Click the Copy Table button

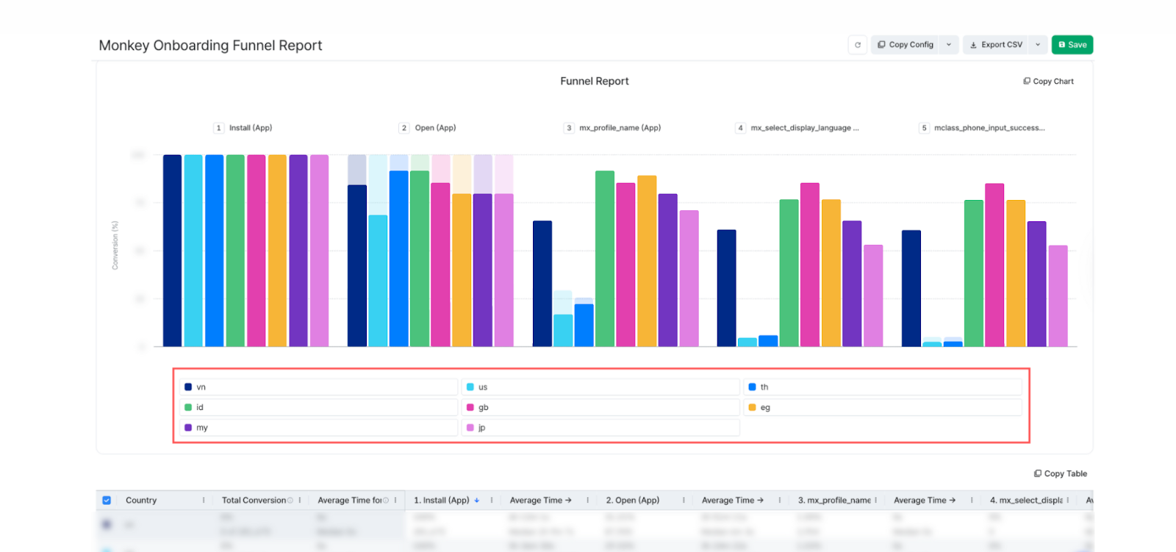click(x=1060, y=474)
